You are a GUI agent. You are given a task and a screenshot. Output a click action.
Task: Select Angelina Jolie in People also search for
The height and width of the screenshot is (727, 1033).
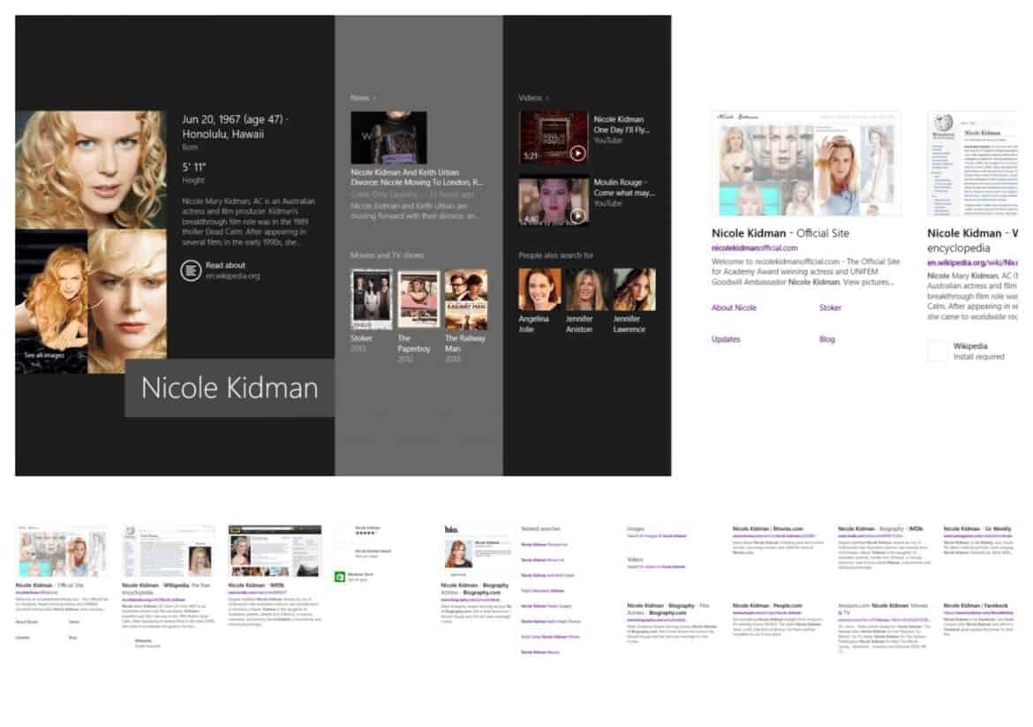539,290
